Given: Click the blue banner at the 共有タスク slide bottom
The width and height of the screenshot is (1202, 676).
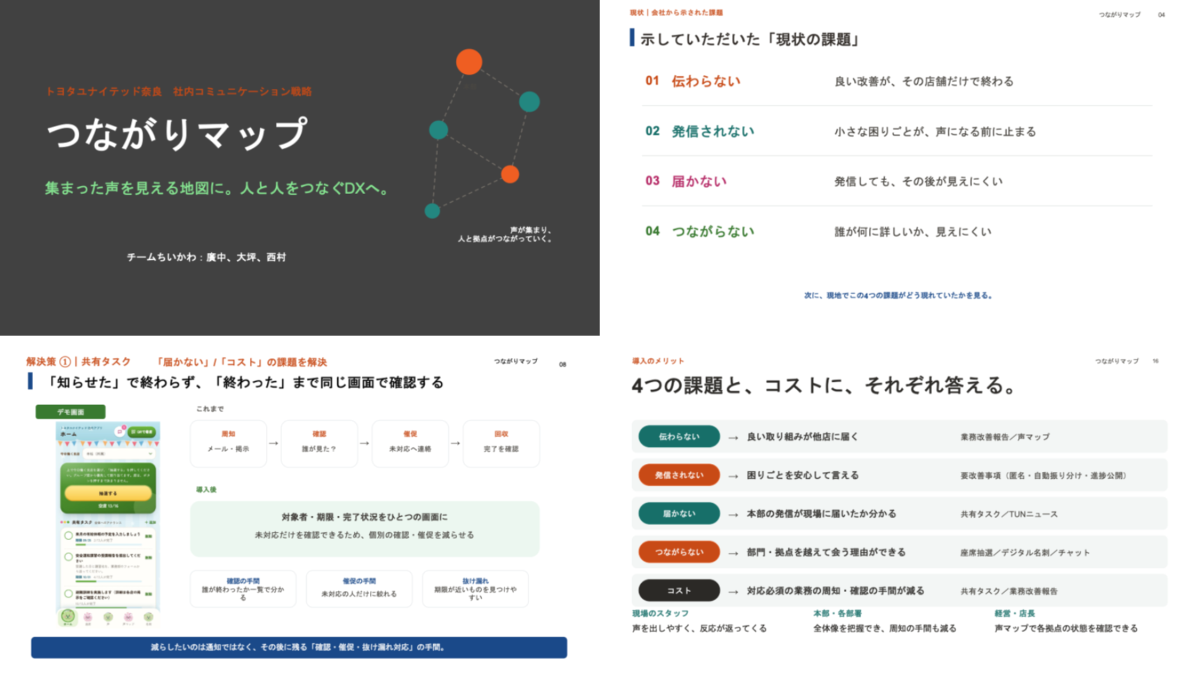Looking at the screenshot, I should pos(299,647).
